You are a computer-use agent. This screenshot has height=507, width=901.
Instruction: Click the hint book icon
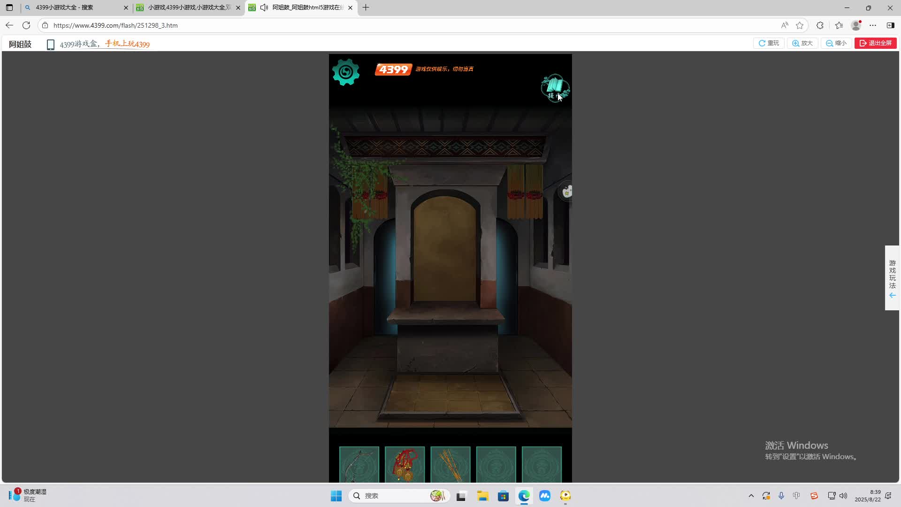coord(555,87)
